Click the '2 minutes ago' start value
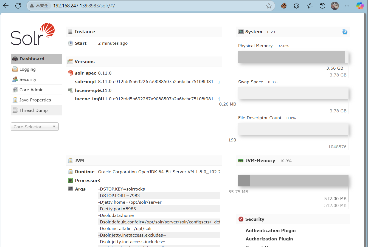The image size is (368, 247). pos(113,43)
